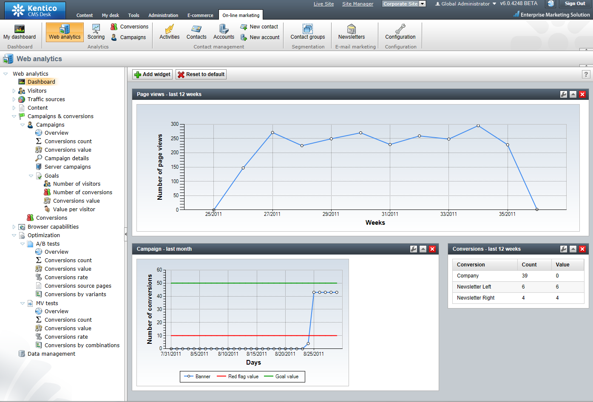Collapse the Conversions - last 12 weeks widget

tap(573, 249)
